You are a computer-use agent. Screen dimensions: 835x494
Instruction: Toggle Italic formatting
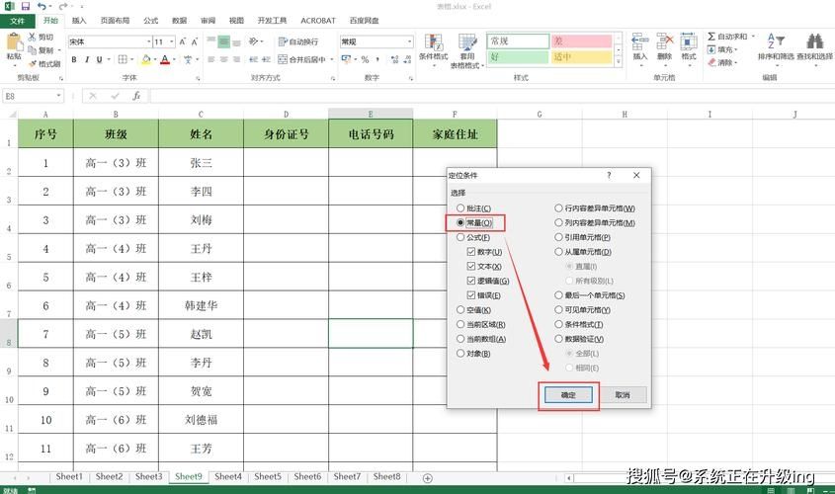[87, 59]
